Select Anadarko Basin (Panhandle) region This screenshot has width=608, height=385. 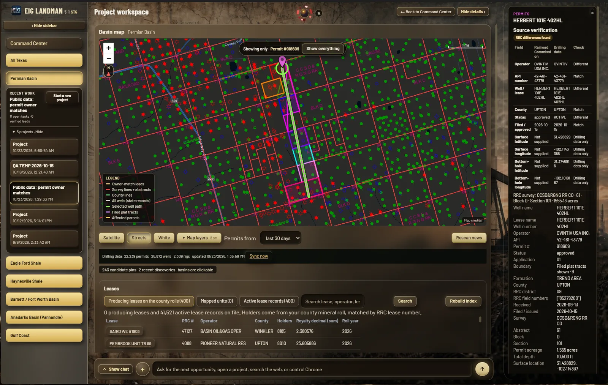(44, 317)
